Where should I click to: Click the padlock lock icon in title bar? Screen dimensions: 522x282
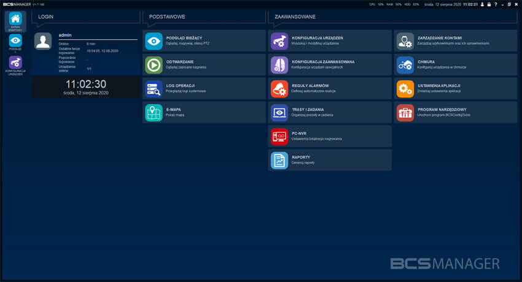[489, 4]
